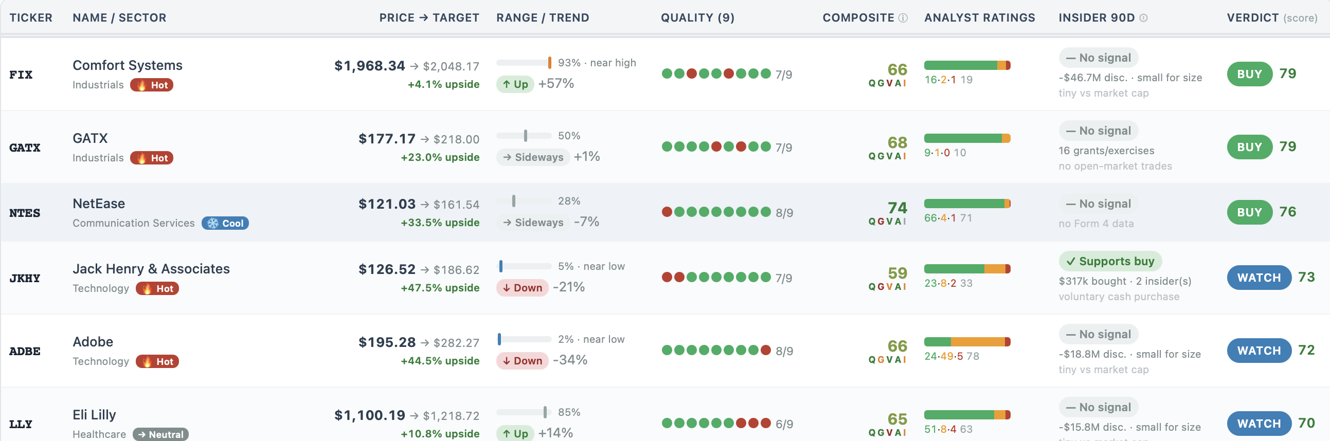1330x441 pixels.
Task: Click the Composite column info icon
Action: pyautogui.click(x=903, y=18)
